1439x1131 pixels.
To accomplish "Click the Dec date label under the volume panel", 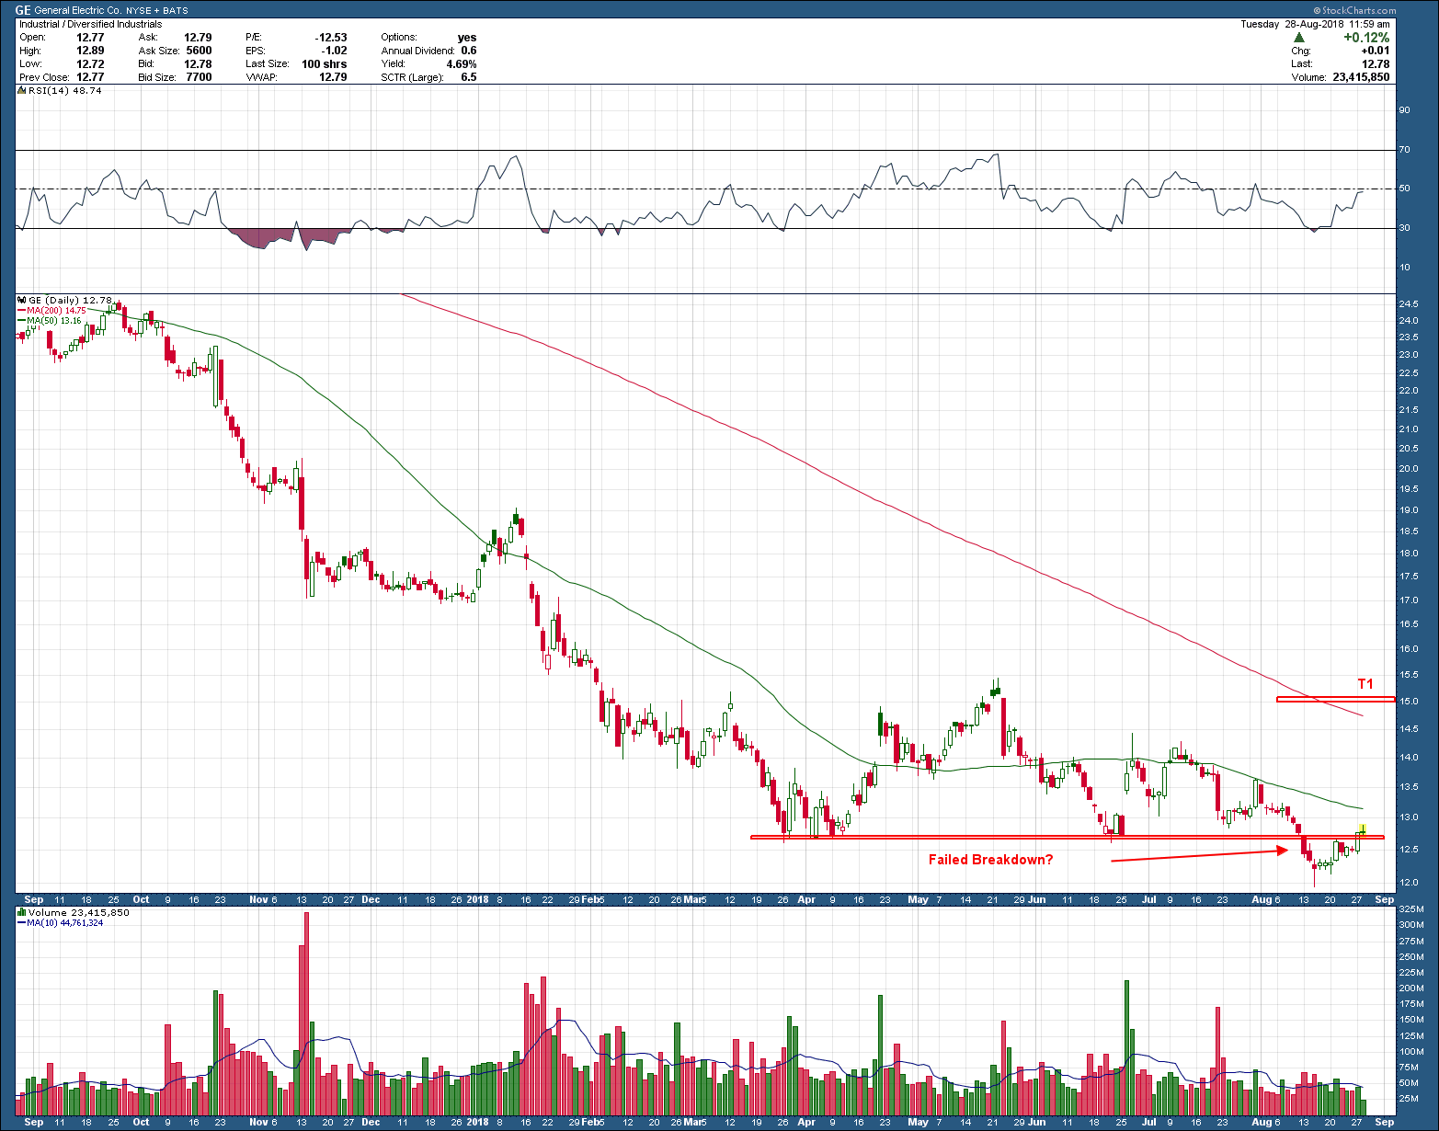I will click(371, 1122).
